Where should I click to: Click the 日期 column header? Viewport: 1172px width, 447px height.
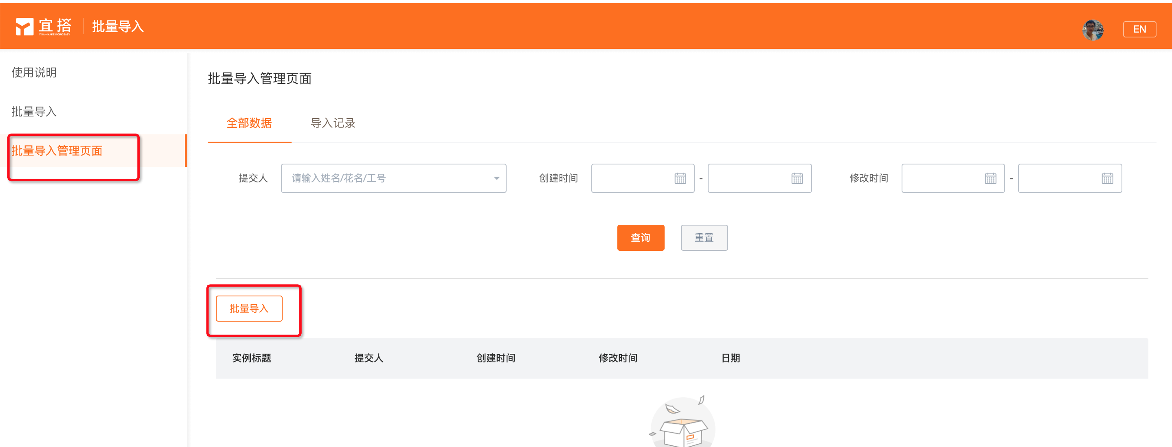pos(730,358)
